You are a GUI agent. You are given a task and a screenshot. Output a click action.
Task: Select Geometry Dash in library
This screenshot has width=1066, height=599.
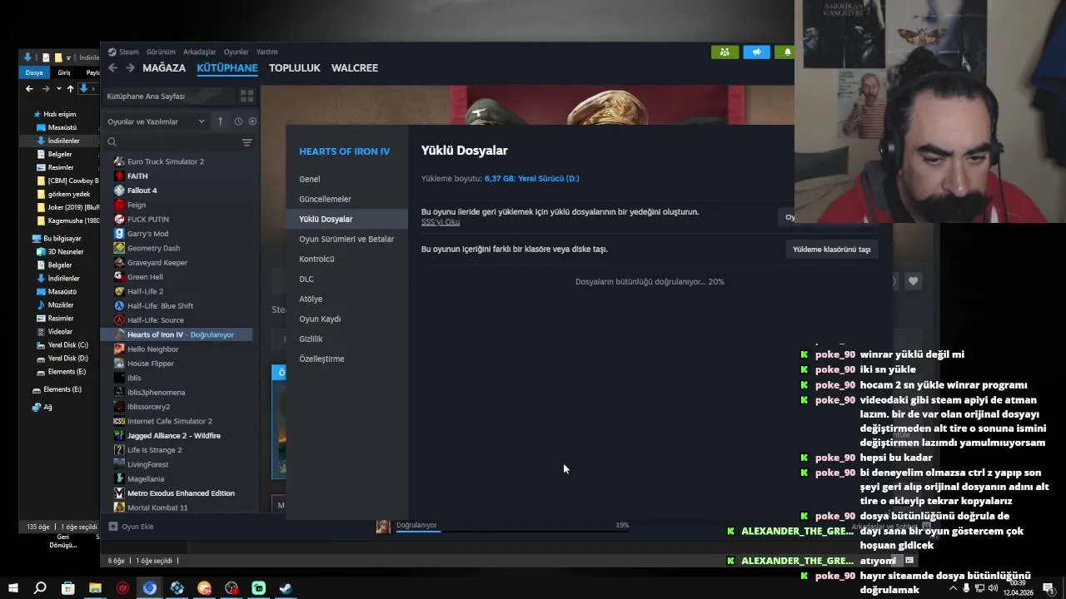pos(177,248)
